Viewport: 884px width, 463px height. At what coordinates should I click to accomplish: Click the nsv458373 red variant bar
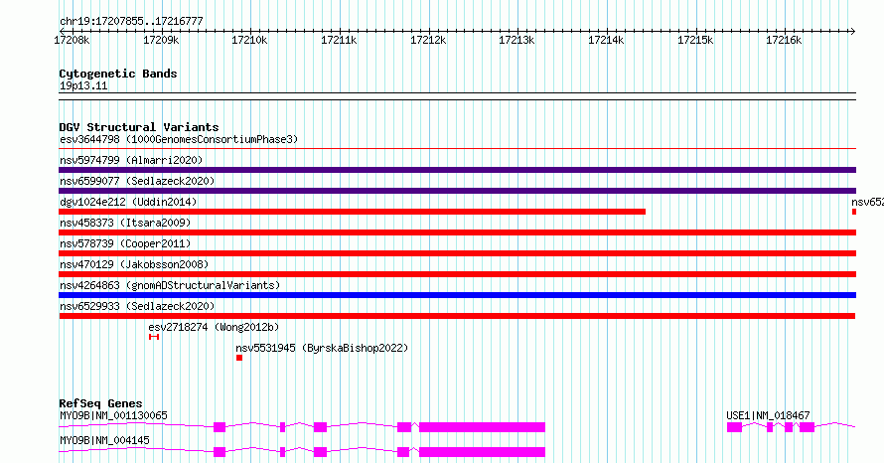457,232
